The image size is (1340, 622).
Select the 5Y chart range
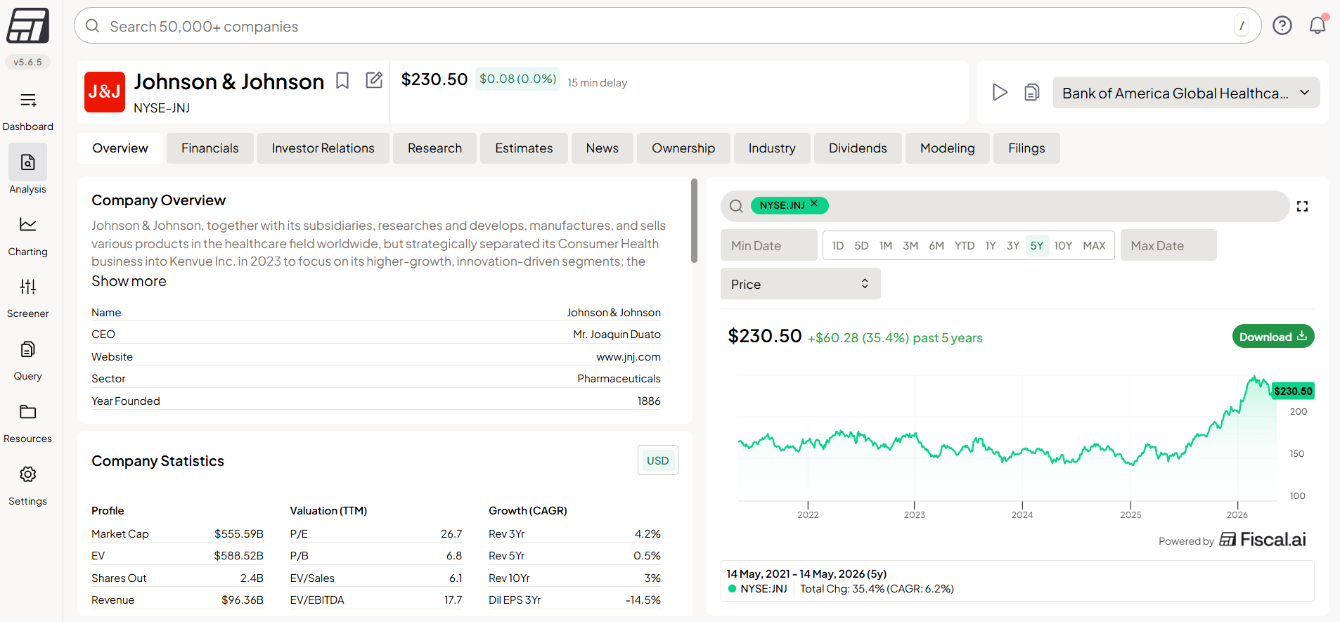point(1037,246)
